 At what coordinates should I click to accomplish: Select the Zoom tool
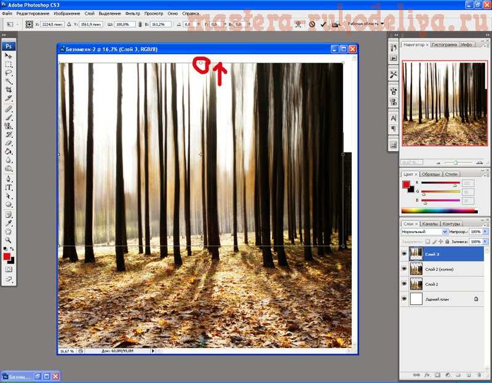[x=9, y=240]
